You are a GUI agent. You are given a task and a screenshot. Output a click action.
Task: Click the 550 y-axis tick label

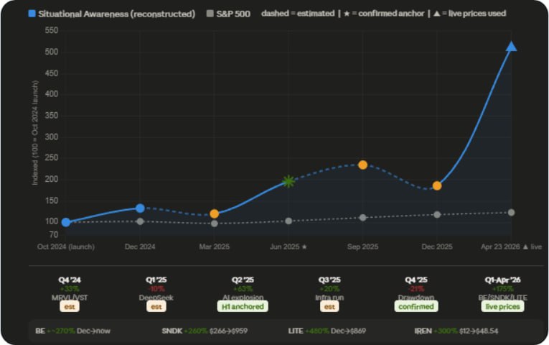pos(52,30)
